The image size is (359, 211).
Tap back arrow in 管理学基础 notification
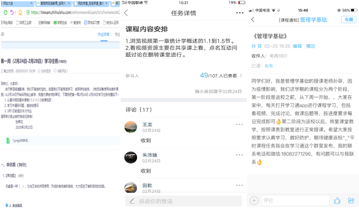(253, 19)
